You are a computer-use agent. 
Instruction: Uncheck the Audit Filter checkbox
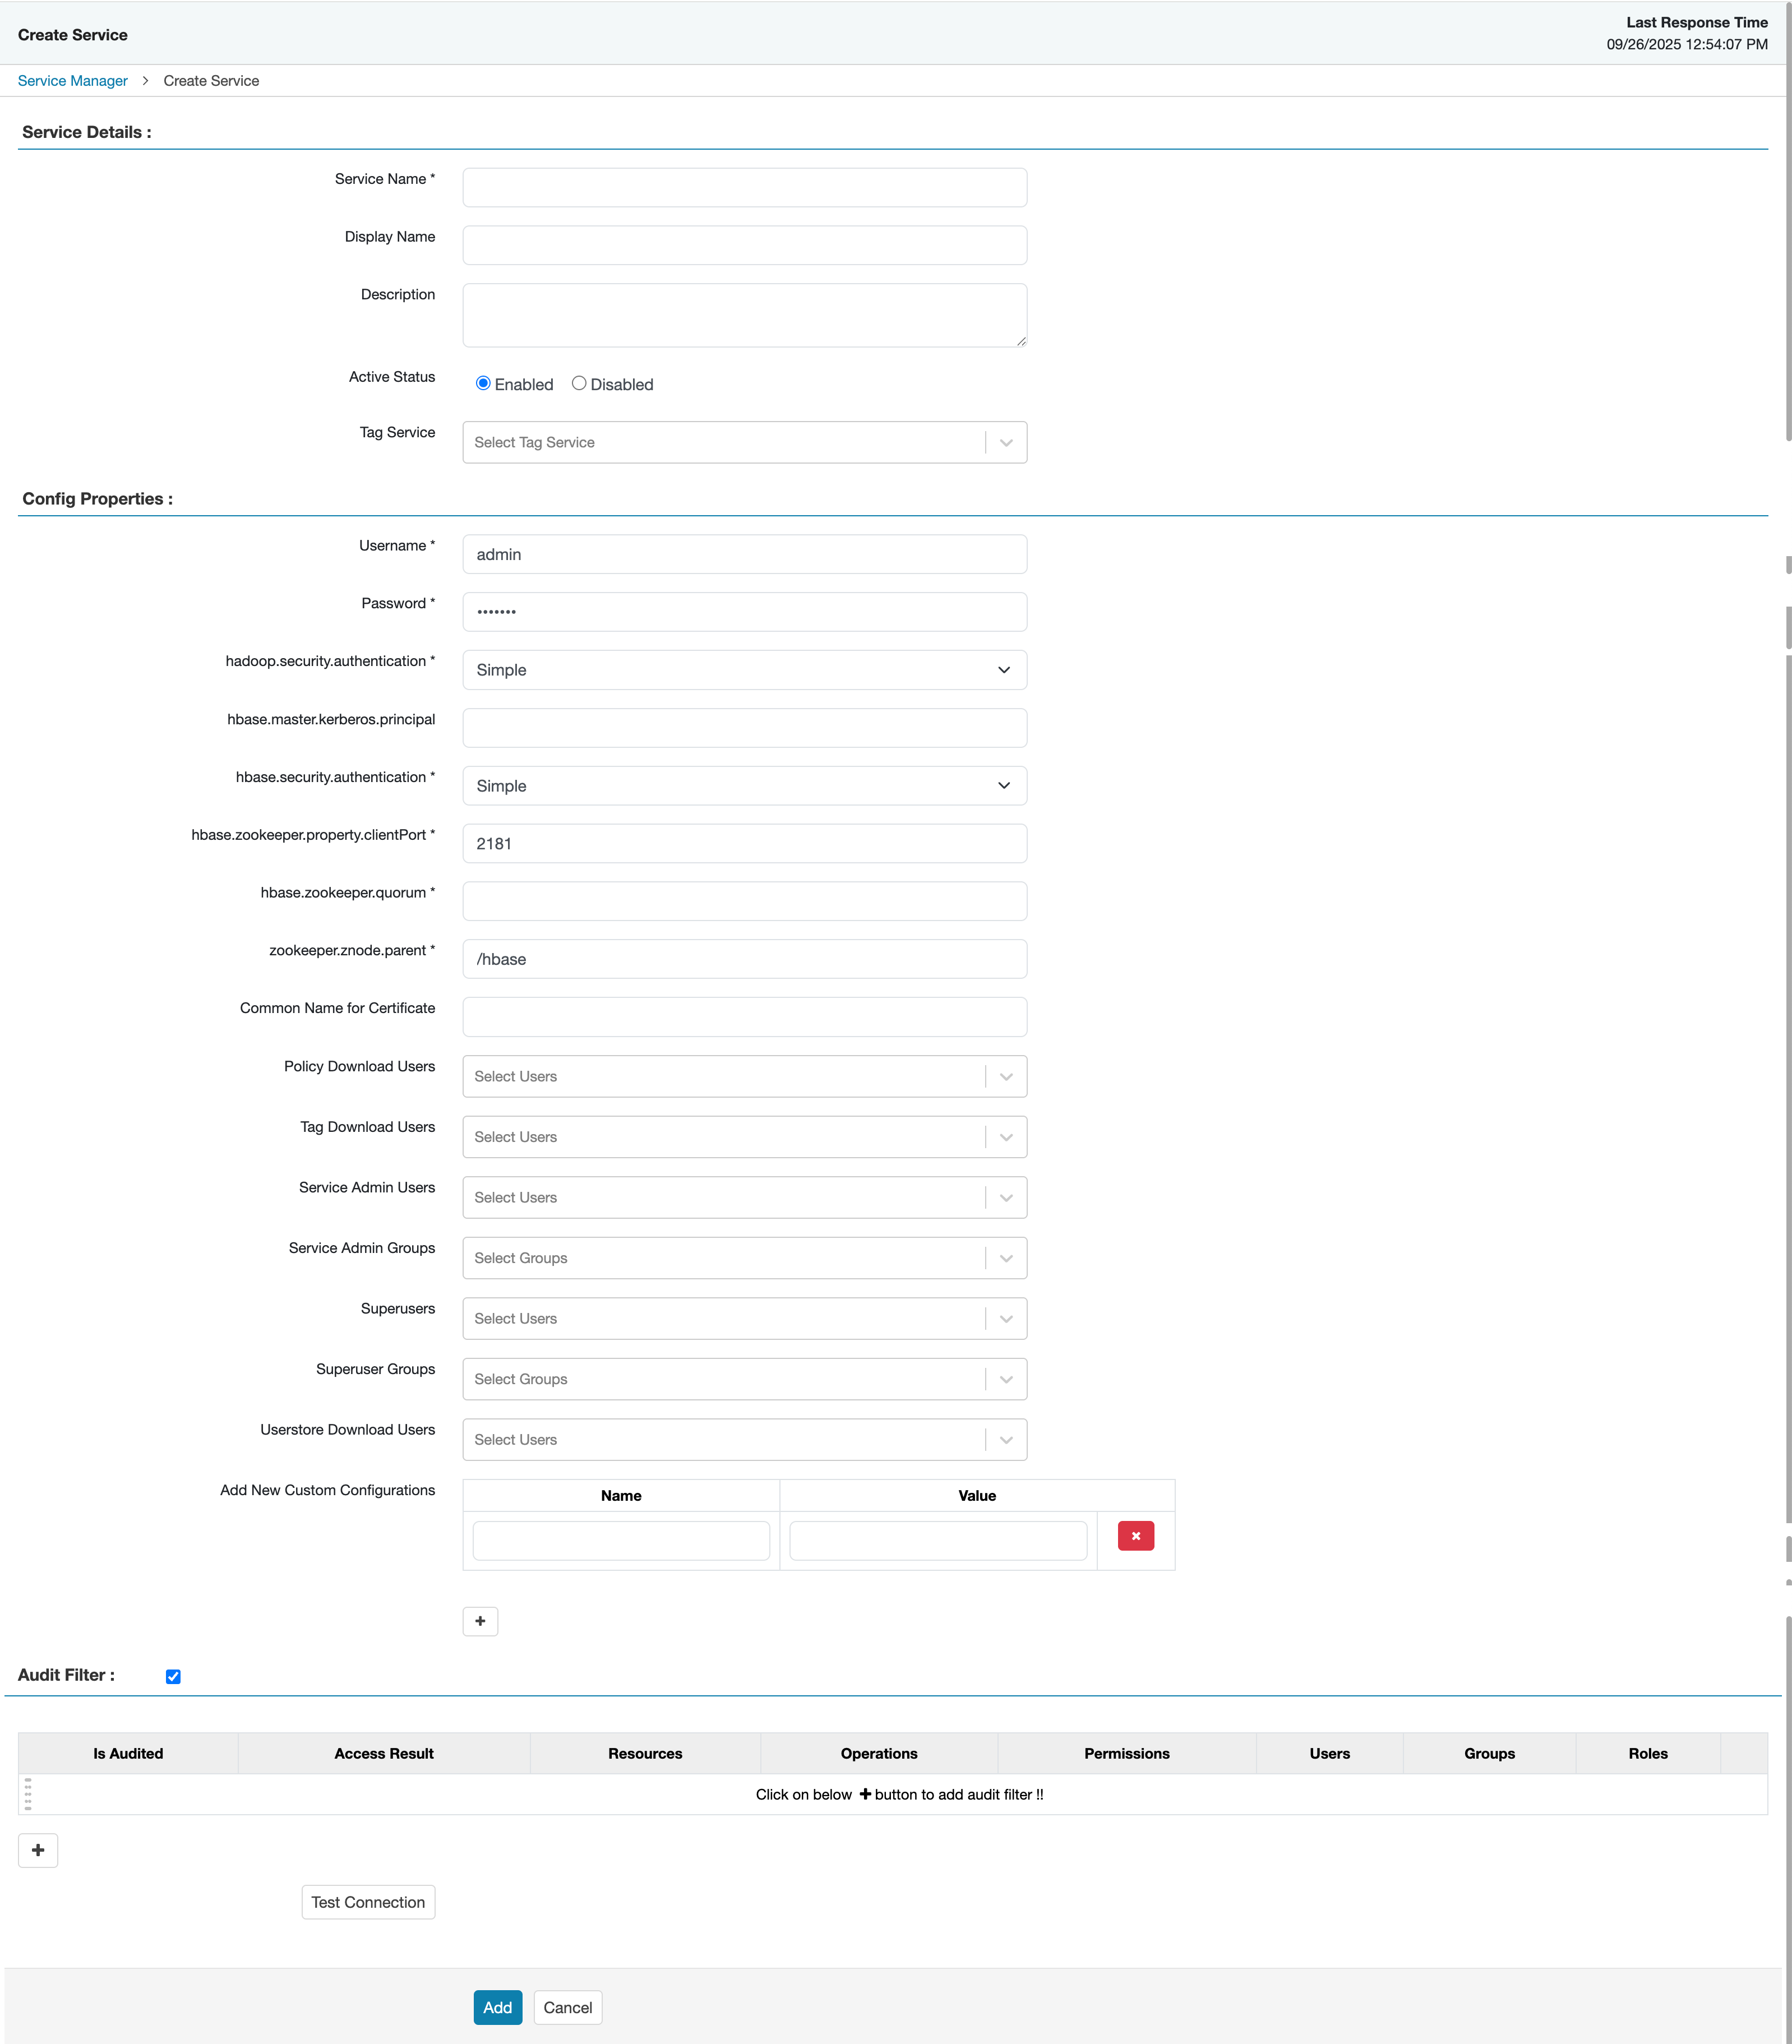click(x=173, y=1675)
